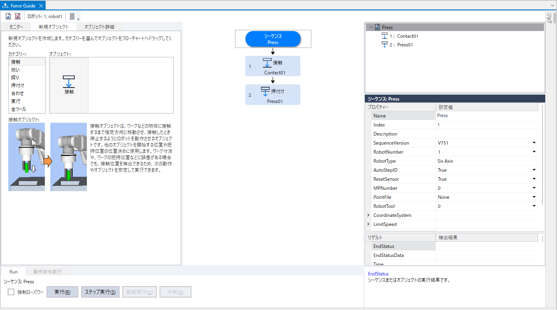Expand the CoordinateSystem property group
This screenshot has width=557, height=310.
click(x=368, y=215)
